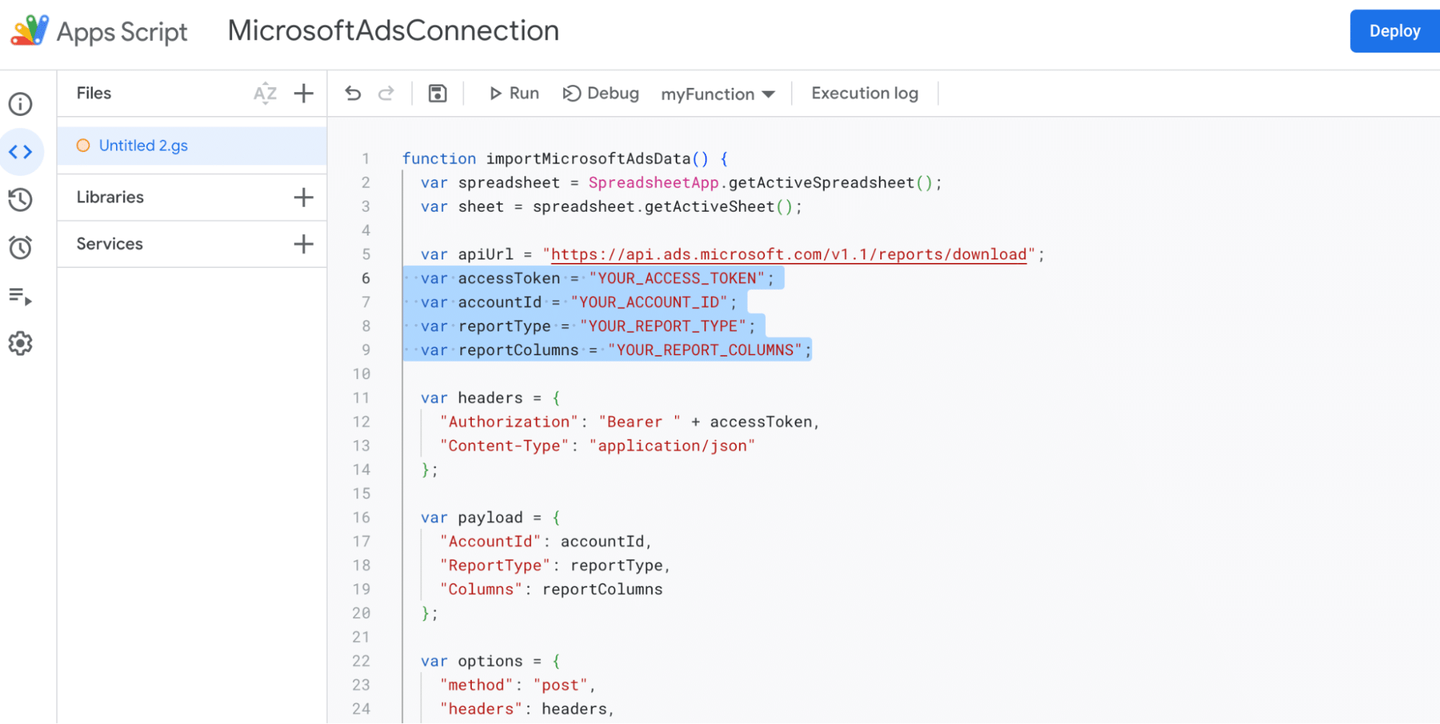Viewport: 1440px width, 724px height.
Task: Click the Libraries section label
Action: pos(110,197)
